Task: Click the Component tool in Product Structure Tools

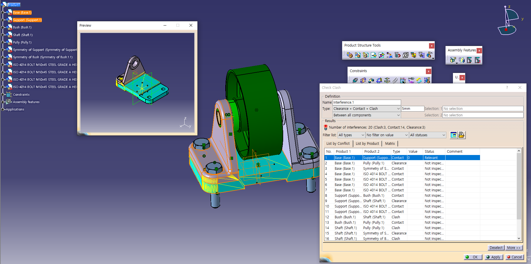Action: coord(350,55)
